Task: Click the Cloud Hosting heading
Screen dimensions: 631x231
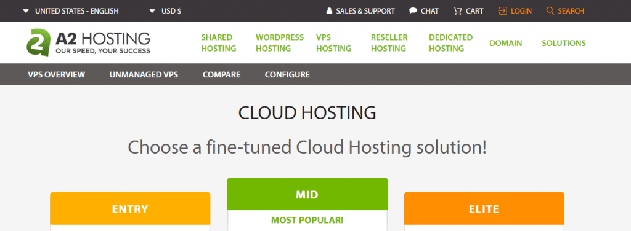Action: [x=307, y=113]
